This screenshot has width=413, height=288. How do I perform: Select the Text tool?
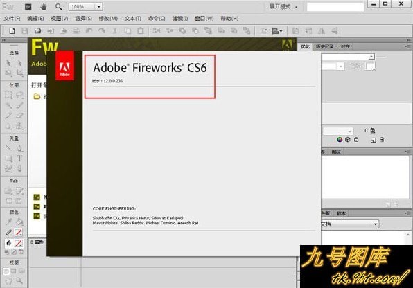(x=19, y=159)
